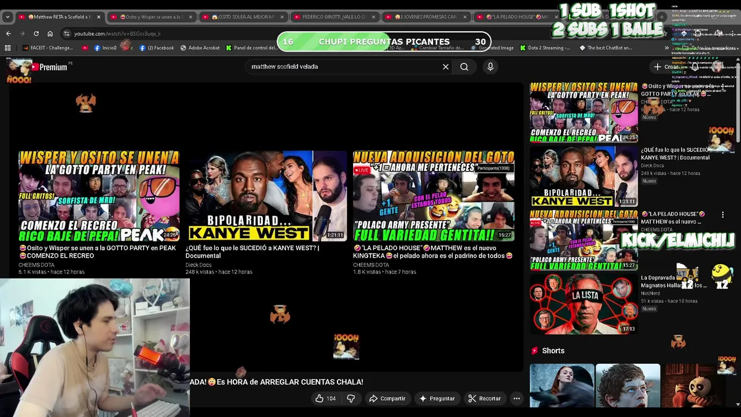741x417 pixels.
Task: Open sidebar LA LISTA video thumbnail
Action: (584, 303)
